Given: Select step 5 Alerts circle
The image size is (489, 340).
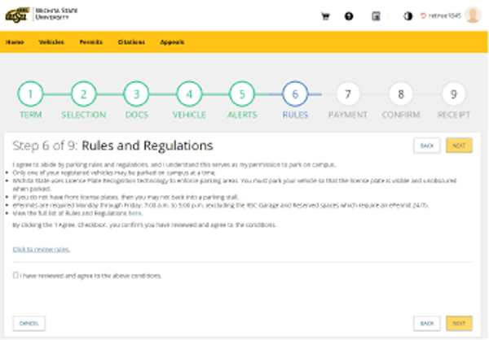Looking at the screenshot, I should (242, 94).
